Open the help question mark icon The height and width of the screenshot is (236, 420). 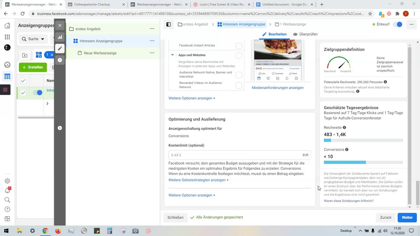[7, 209]
